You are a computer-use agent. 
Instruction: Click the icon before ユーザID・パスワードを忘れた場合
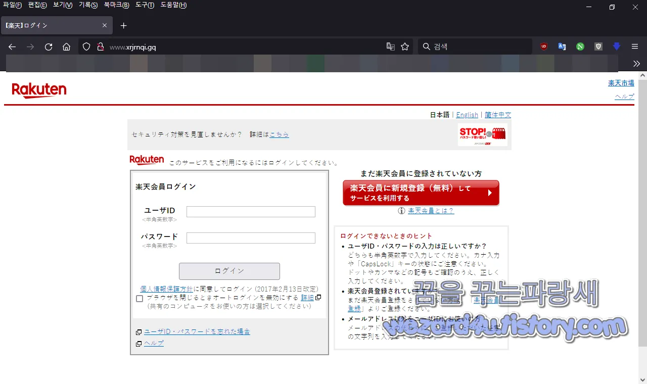[x=138, y=332]
